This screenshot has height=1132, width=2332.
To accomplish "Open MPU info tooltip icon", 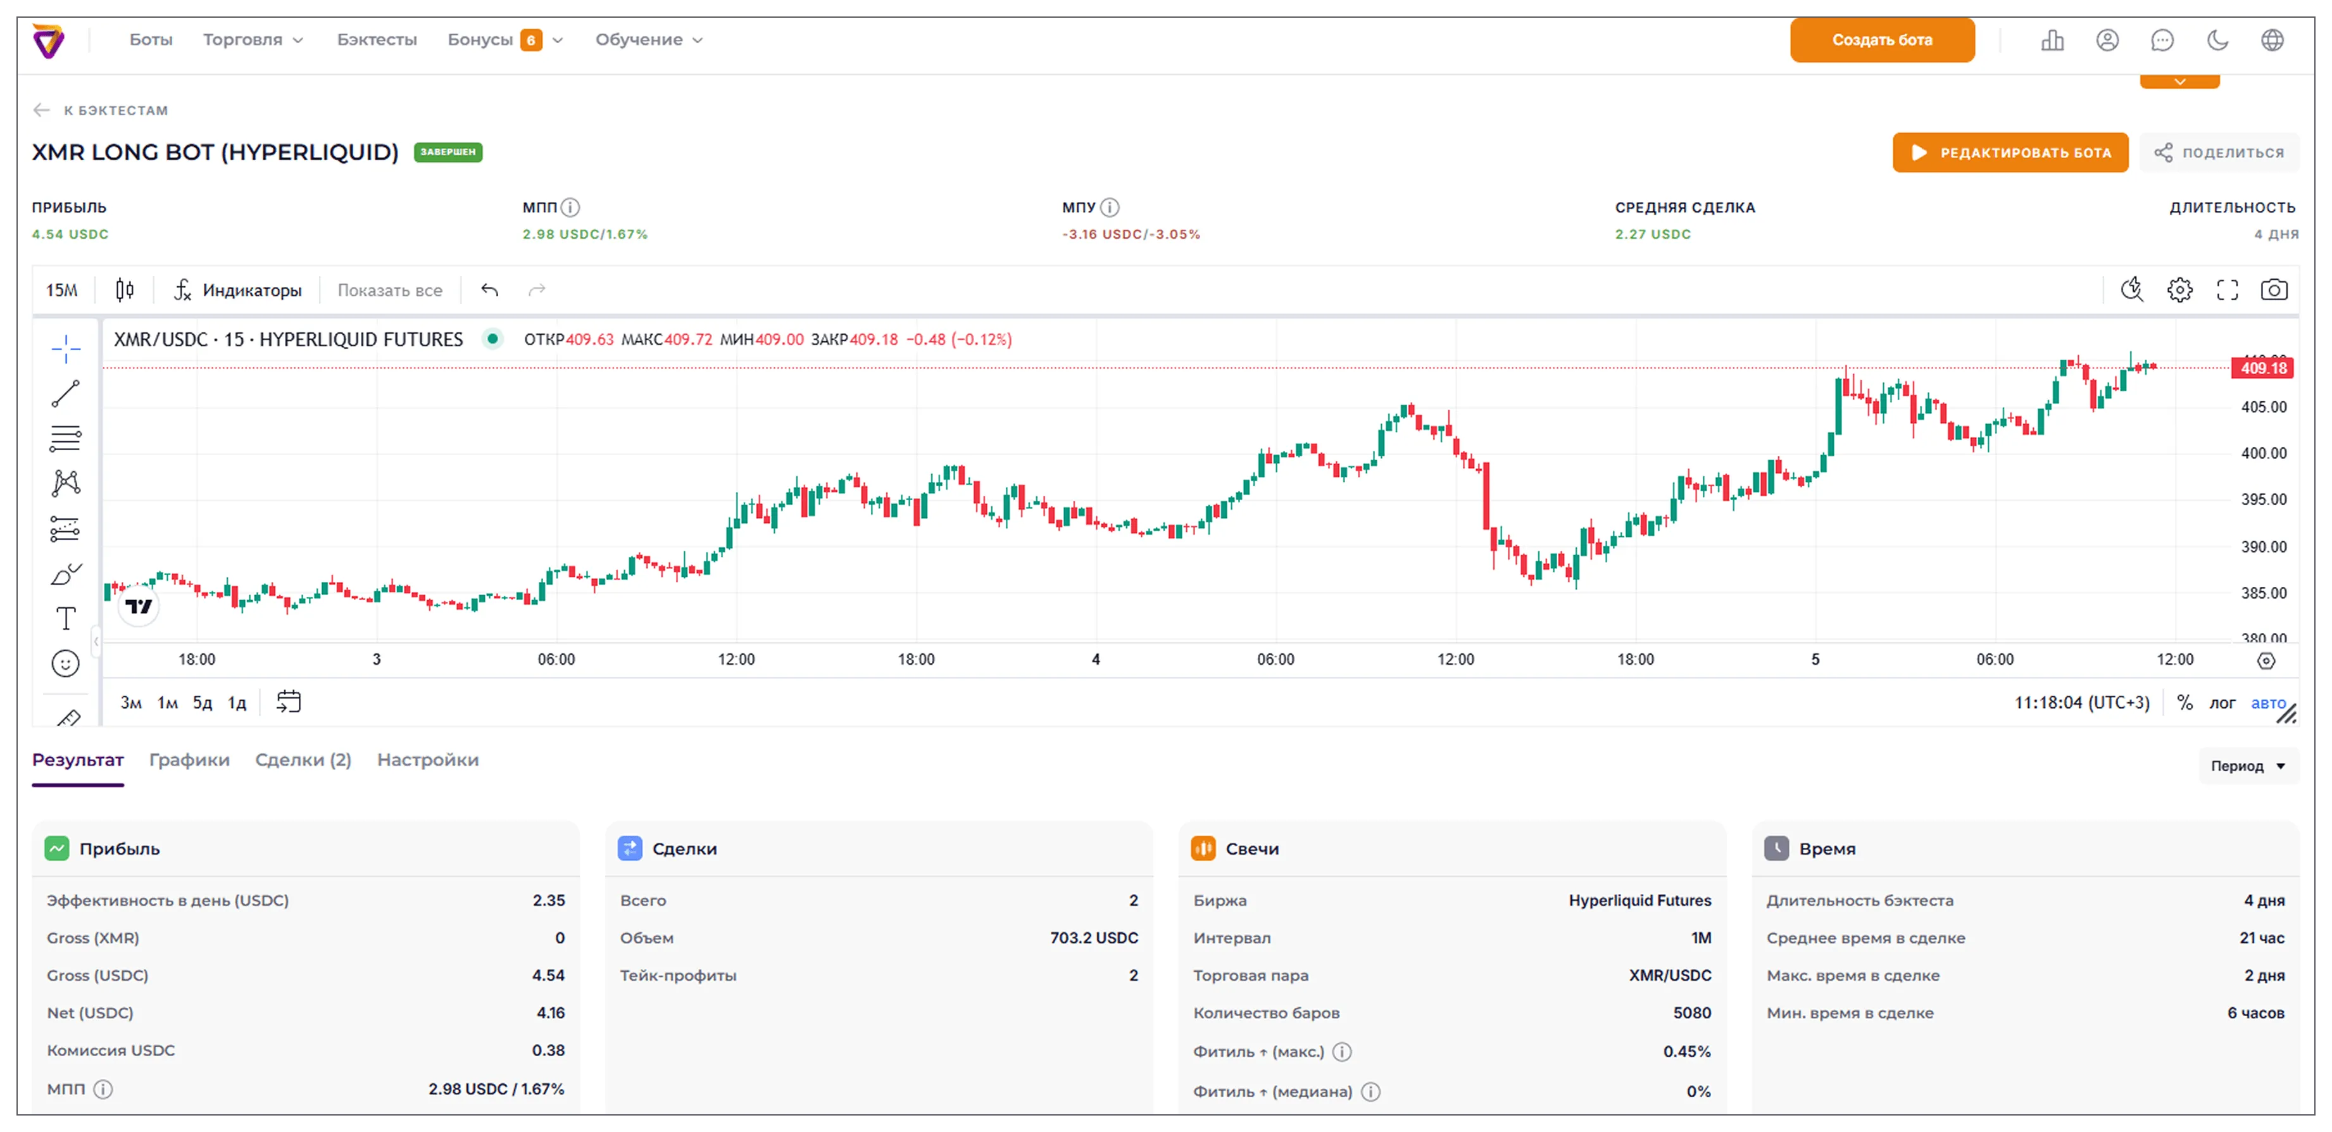I will point(1110,208).
